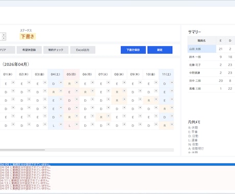Viewport: 235px width, 194px height.
Task: Select the 04/04 warning message
Action: pyautogui.click(x=25, y=167)
